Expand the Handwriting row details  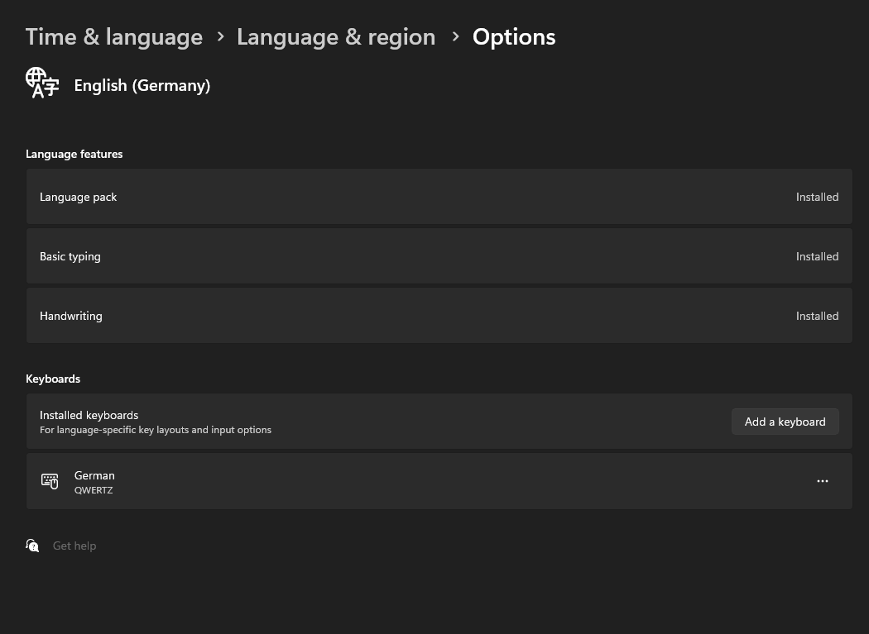439,315
